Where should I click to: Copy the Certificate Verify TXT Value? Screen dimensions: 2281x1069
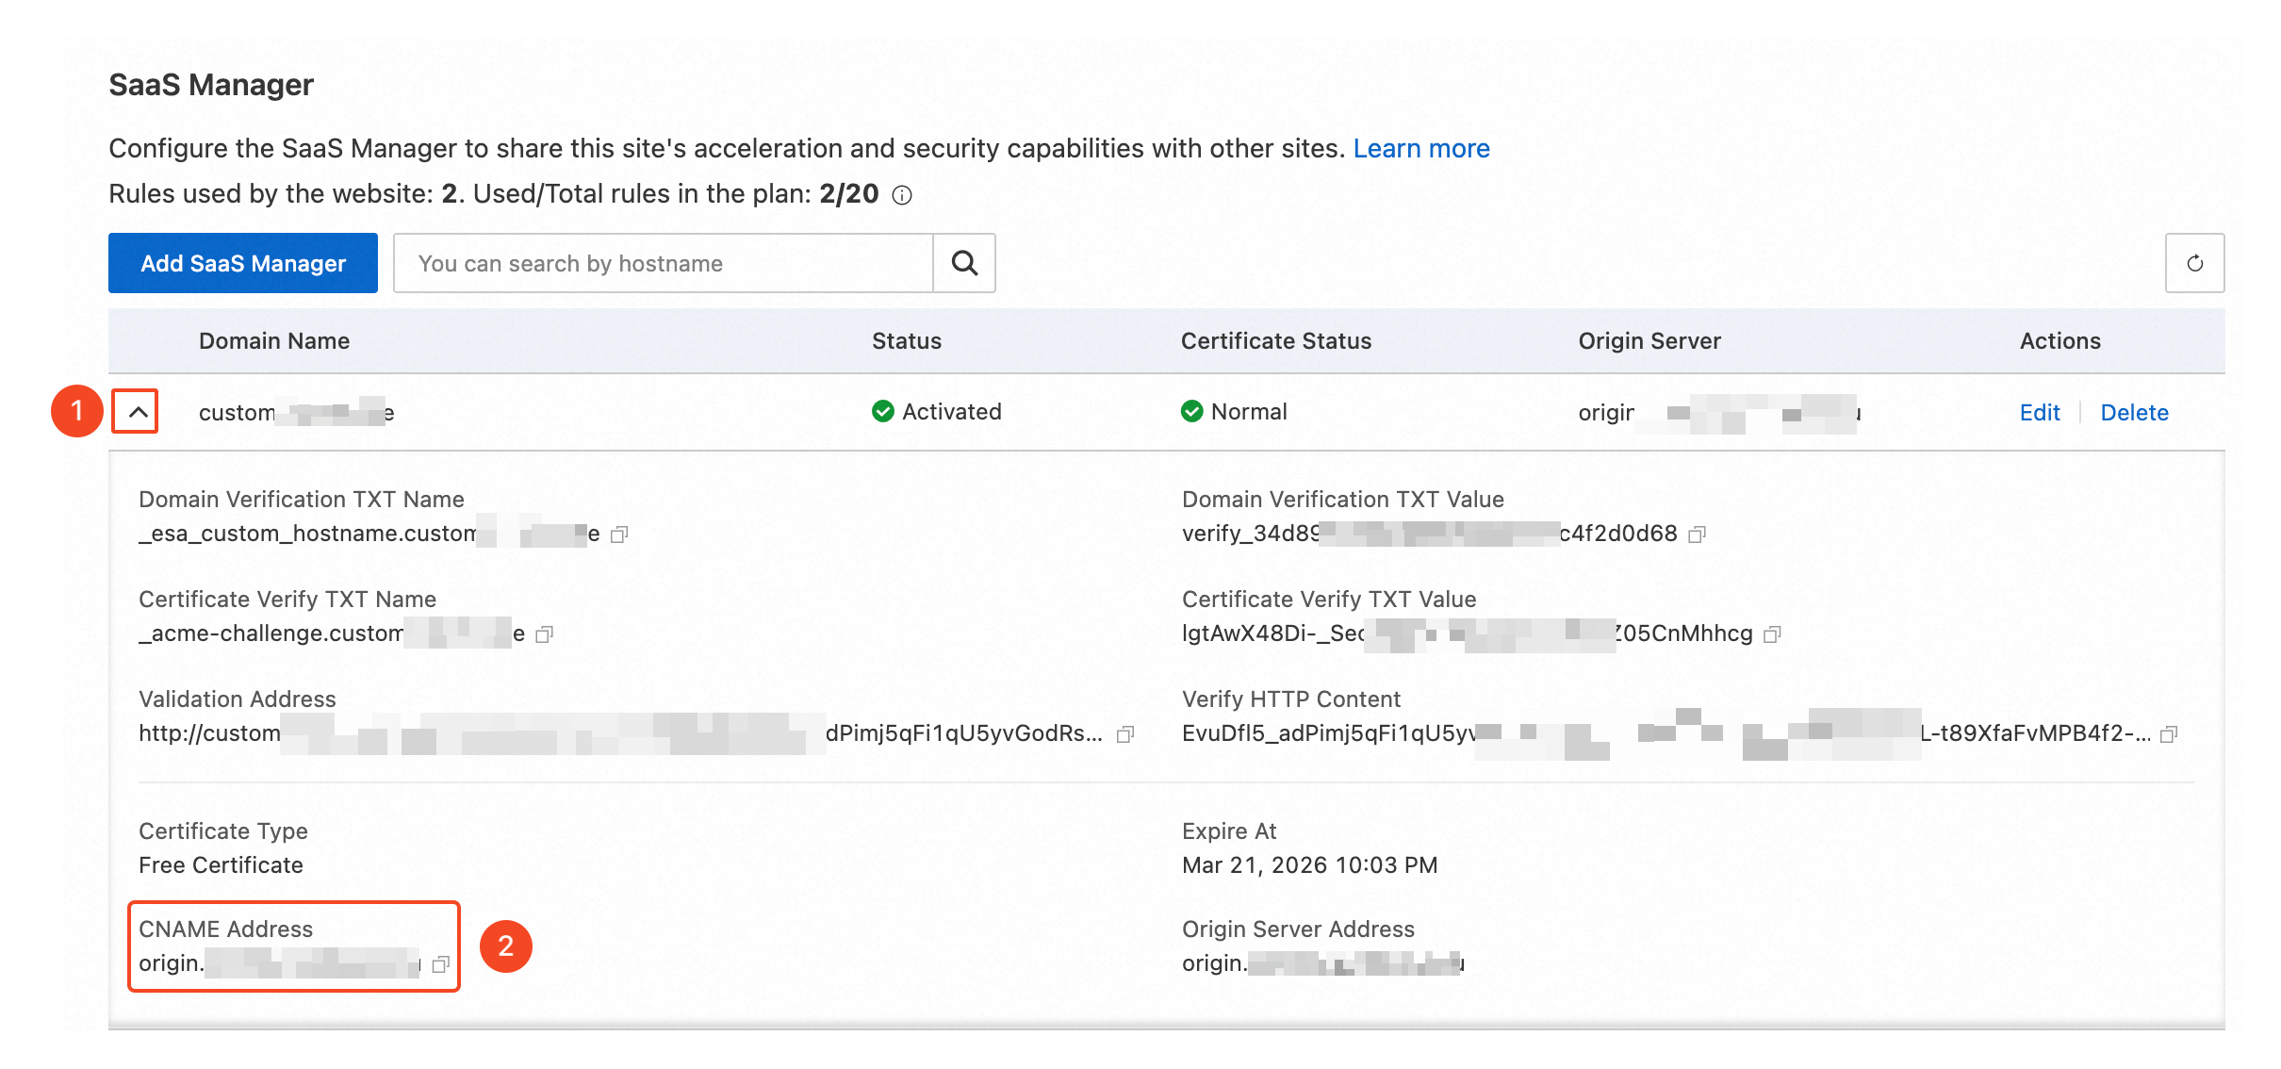(1772, 634)
